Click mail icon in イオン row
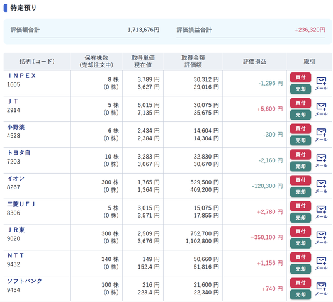Screen dimensions: 333x302 pyautogui.click(x=321, y=186)
